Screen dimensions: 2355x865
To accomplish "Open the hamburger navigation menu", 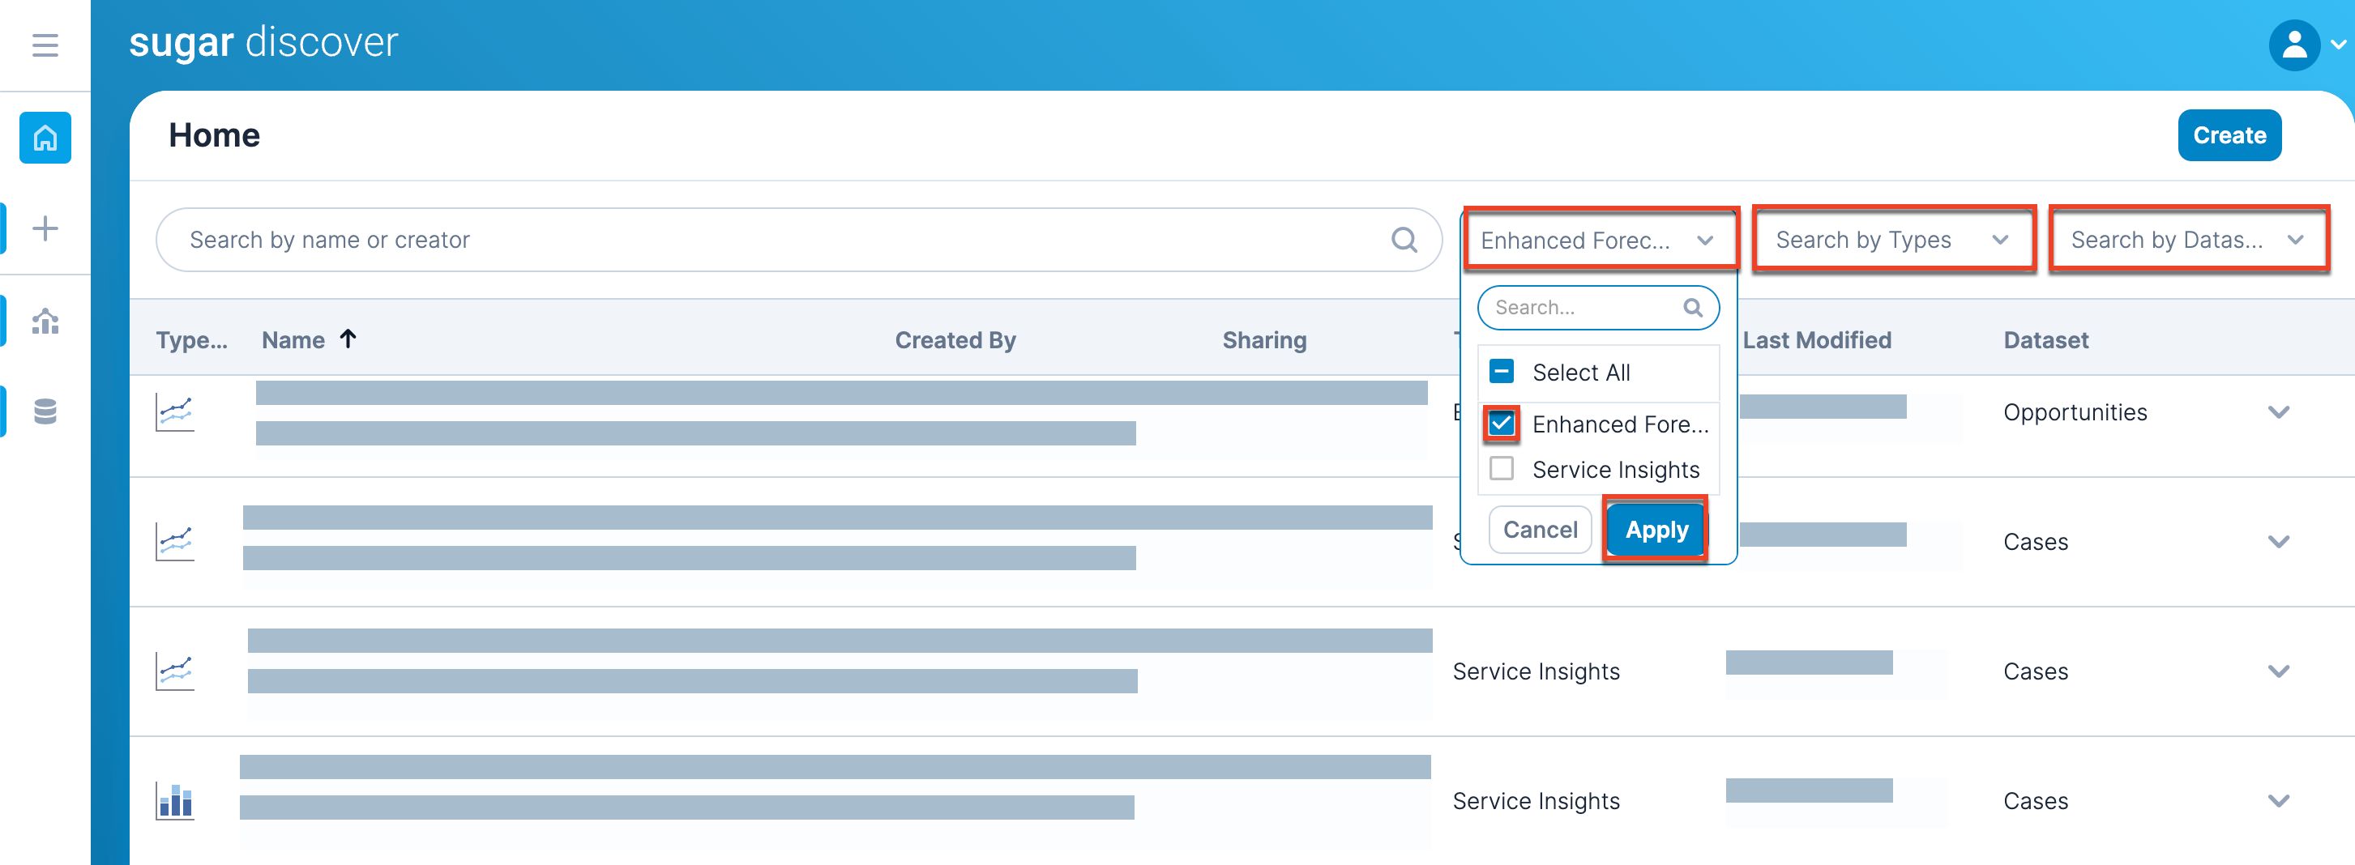I will click(x=45, y=45).
